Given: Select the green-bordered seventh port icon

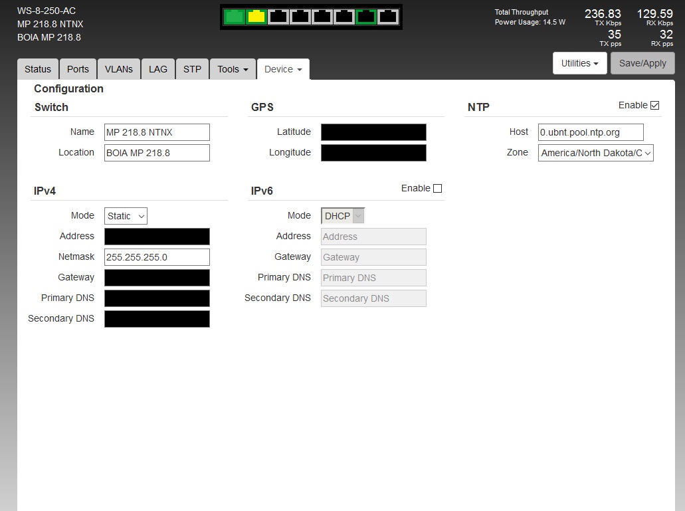Looking at the screenshot, I should coord(365,17).
